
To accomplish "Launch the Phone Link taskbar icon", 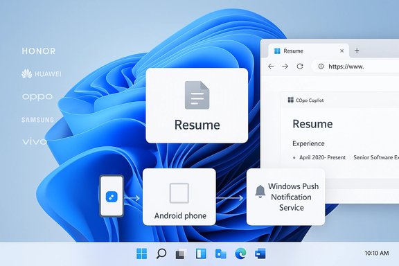I will click(x=220, y=254).
